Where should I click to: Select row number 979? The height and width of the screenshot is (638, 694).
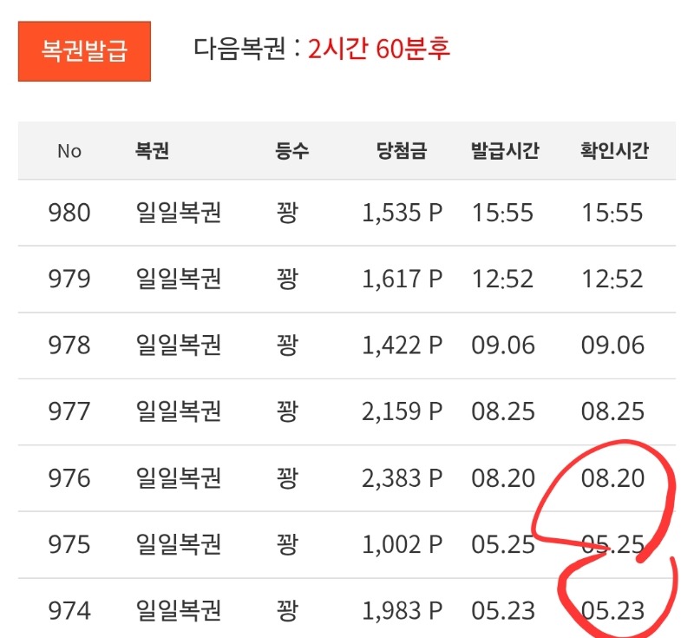pos(69,279)
